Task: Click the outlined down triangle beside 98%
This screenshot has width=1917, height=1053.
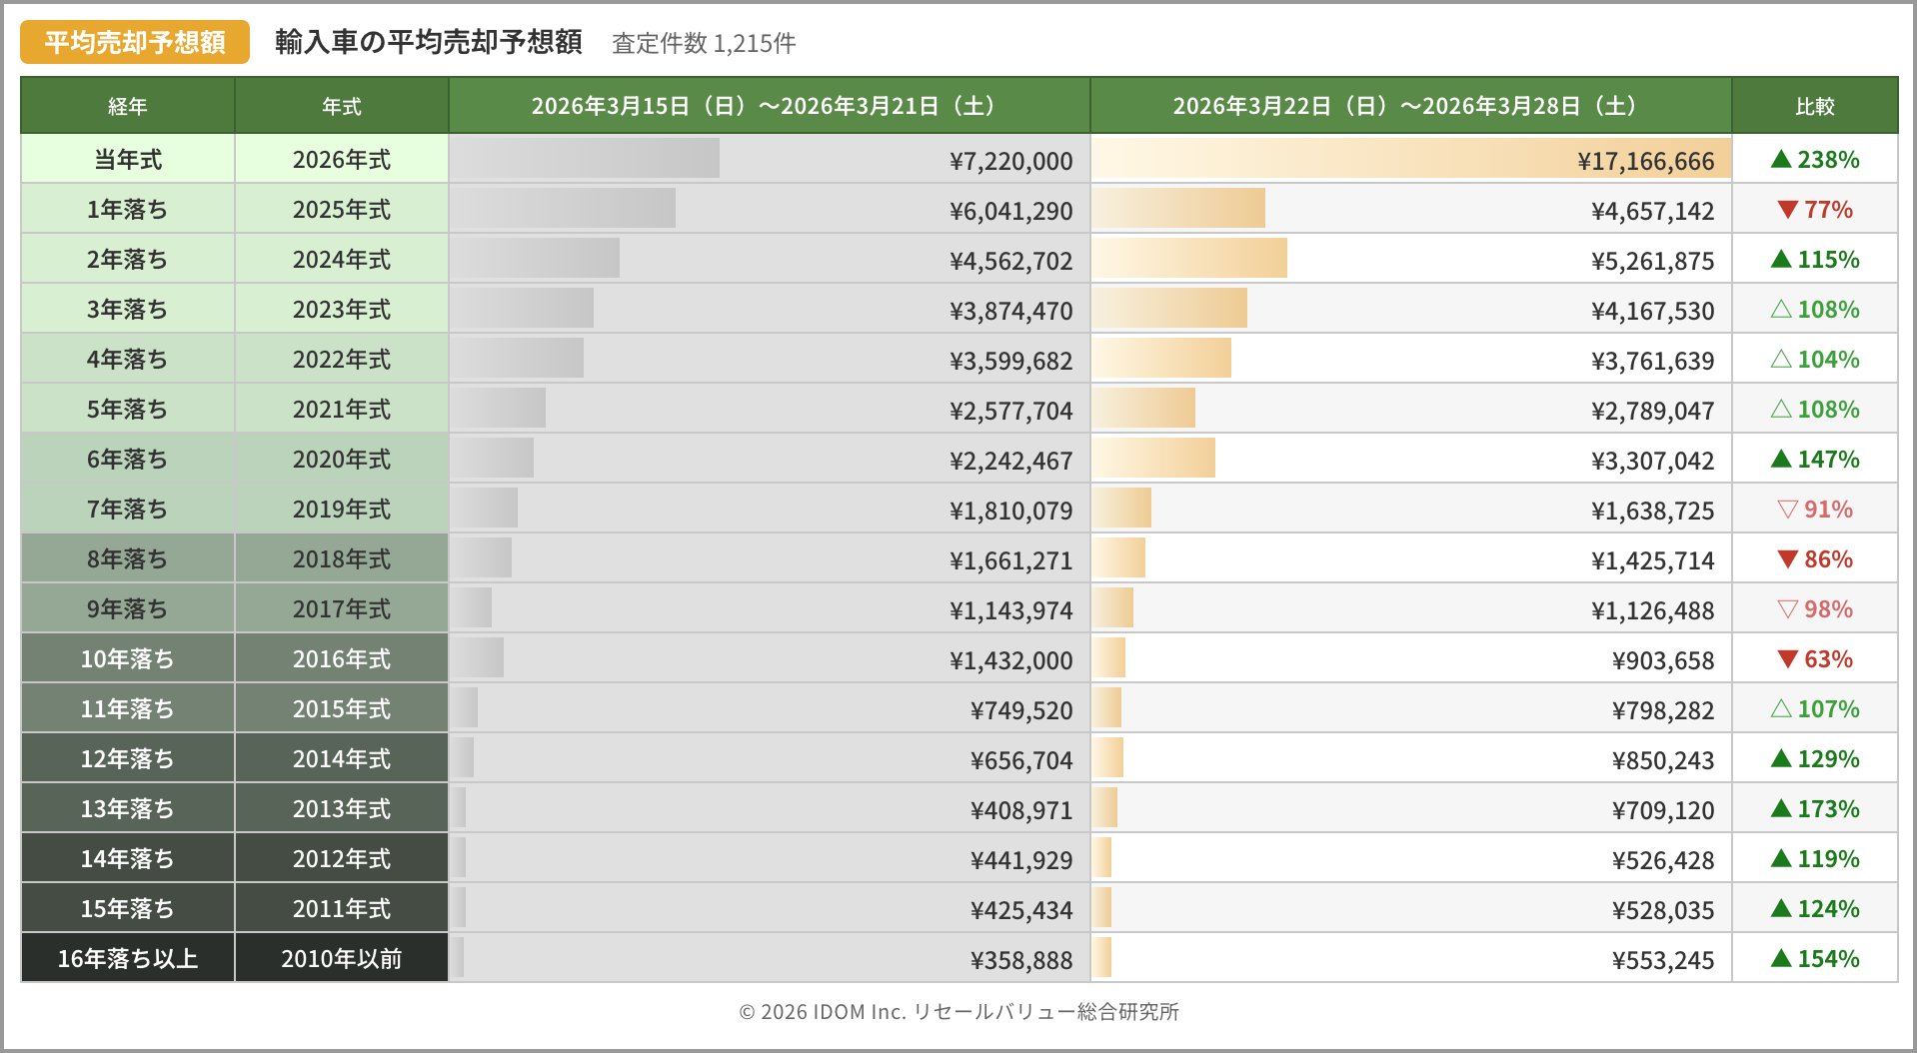Action: (1787, 609)
